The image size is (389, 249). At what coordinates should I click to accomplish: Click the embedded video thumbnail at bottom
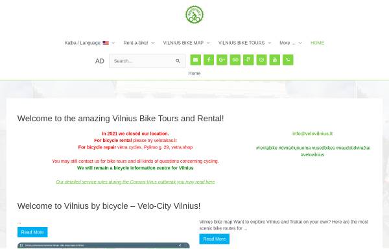click(x=104, y=246)
